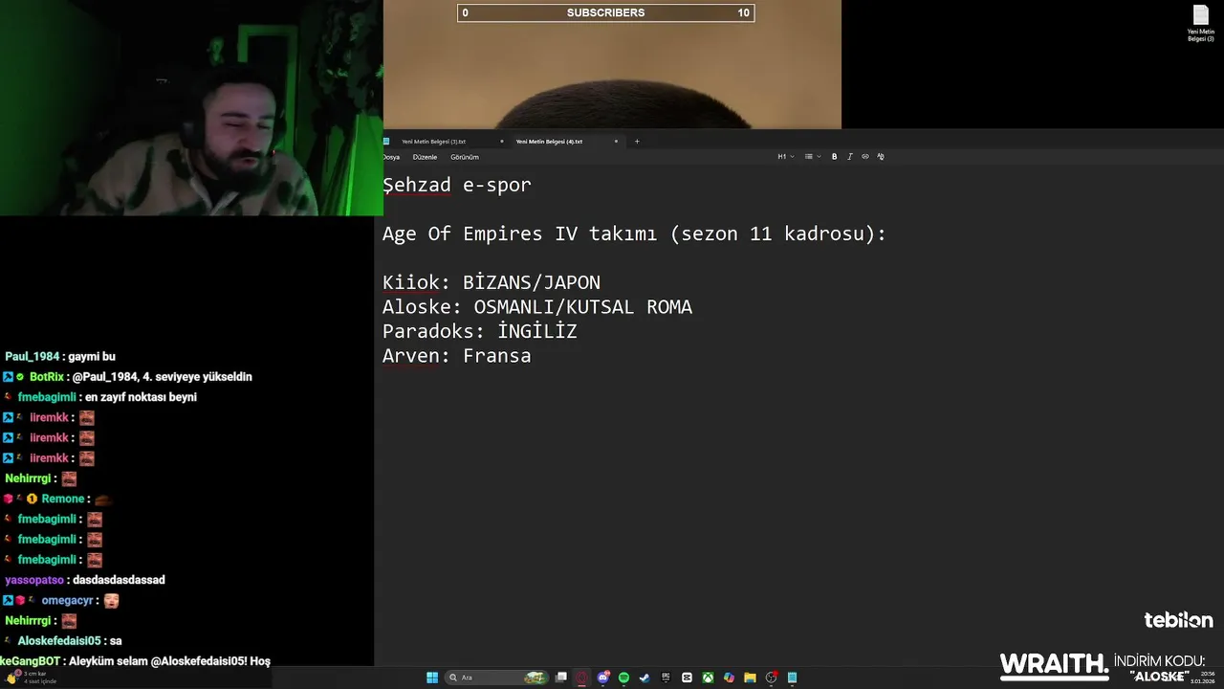Open the Düzenle menu
1224x689 pixels.
[x=425, y=157]
